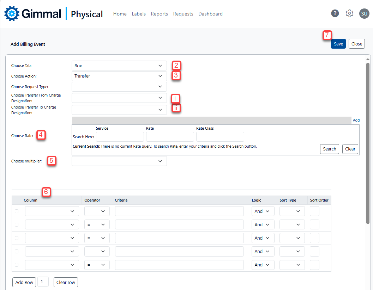Open the Reports menu item
Image resolution: width=373 pixels, height=290 pixels.
coord(159,14)
